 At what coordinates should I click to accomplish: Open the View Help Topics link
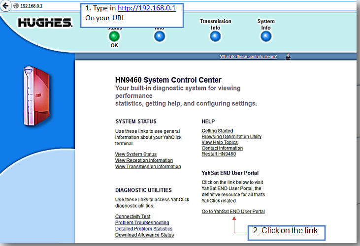(x=220, y=142)
